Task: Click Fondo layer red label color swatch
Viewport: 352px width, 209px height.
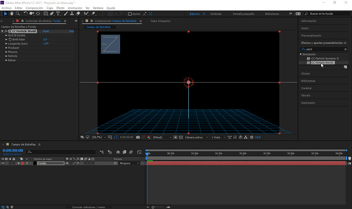Action: [x=22, y=163]
